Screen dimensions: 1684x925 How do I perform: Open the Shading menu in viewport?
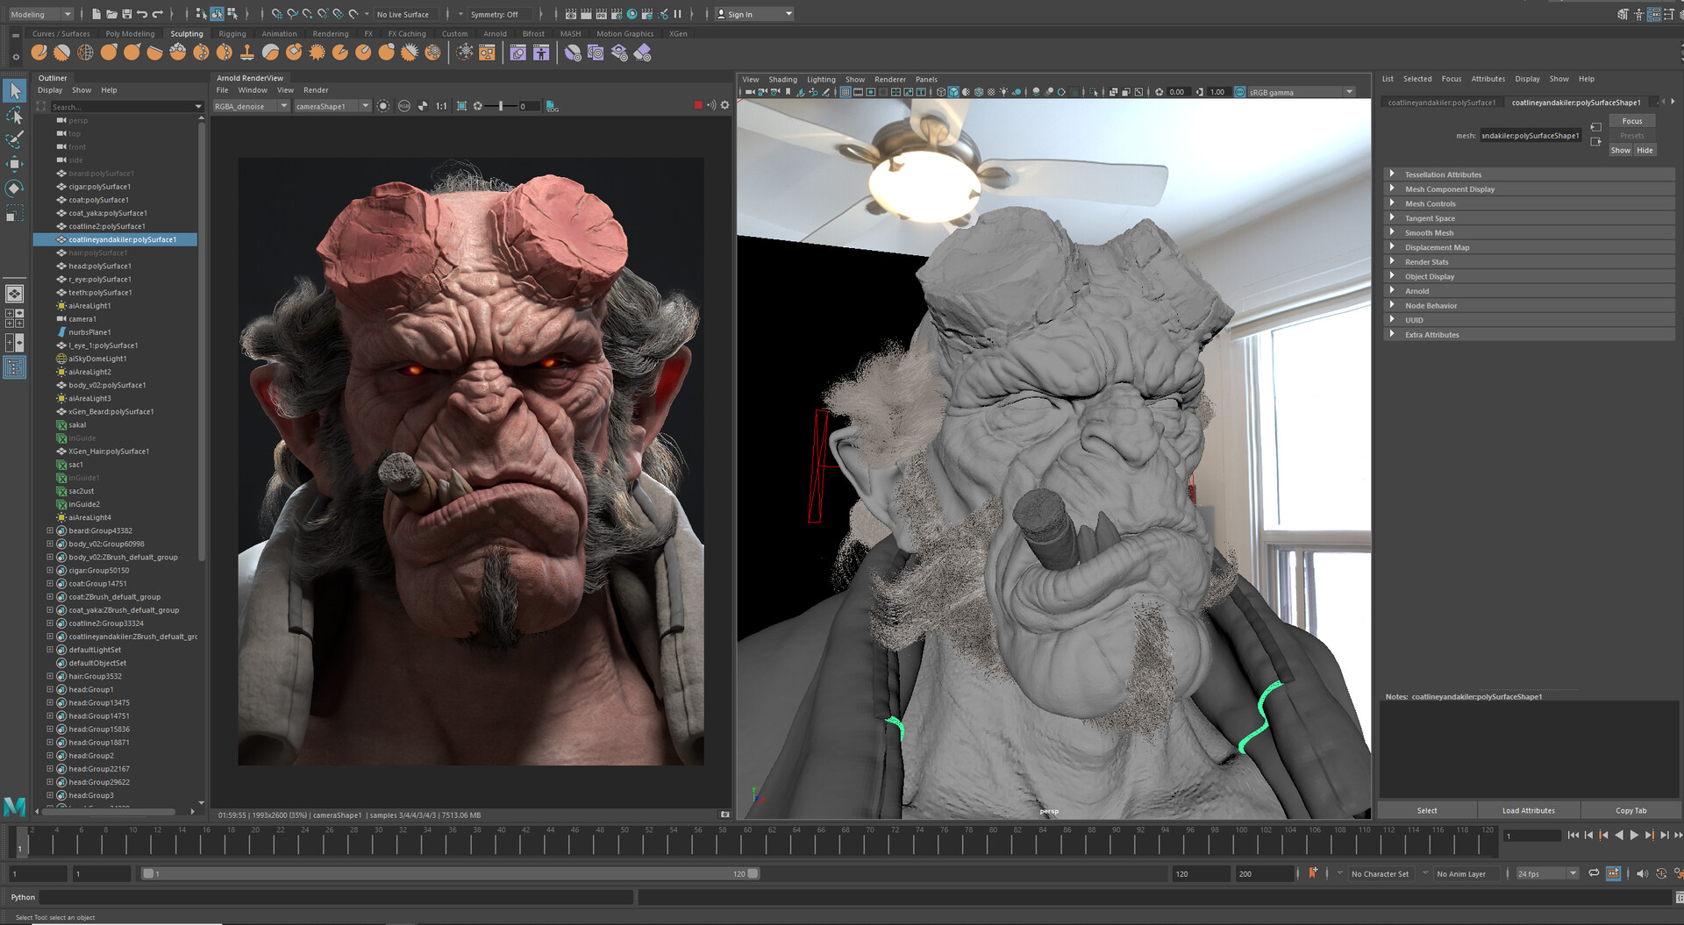[782, 79]
